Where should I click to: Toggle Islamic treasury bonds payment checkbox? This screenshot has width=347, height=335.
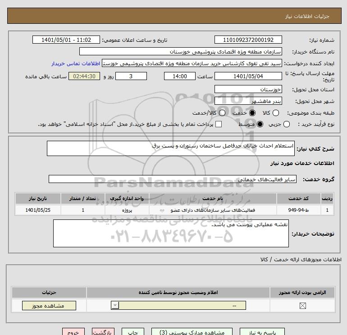[219, 124]
